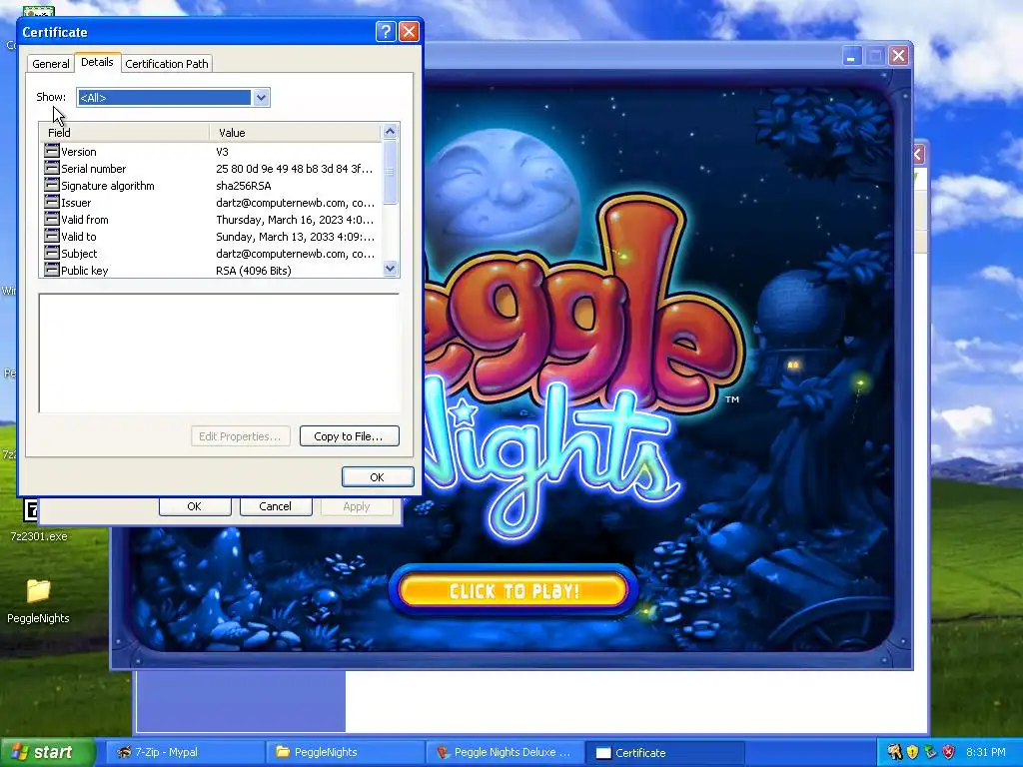
Task: Select the value 'V3'
Action: pos(222,152)
